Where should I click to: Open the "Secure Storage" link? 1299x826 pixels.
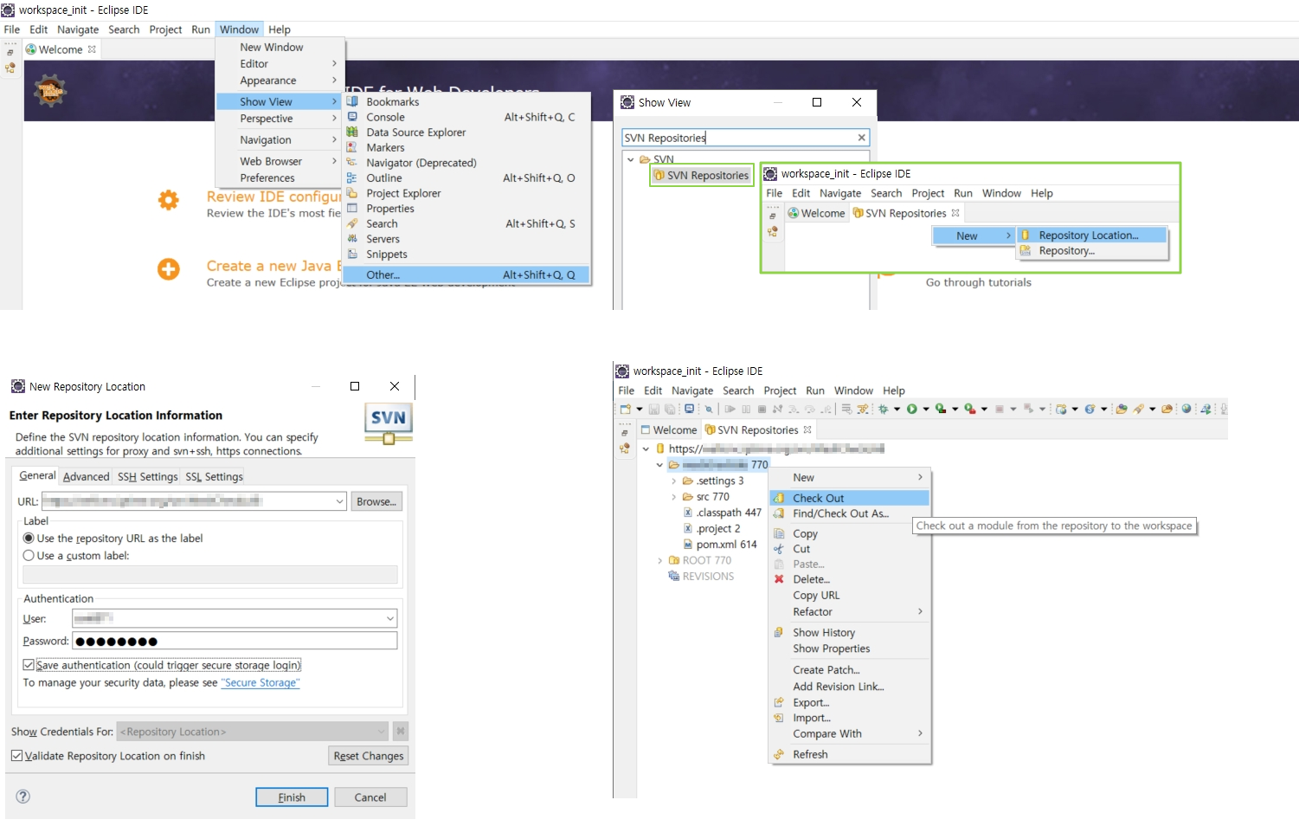pos(260,683)
